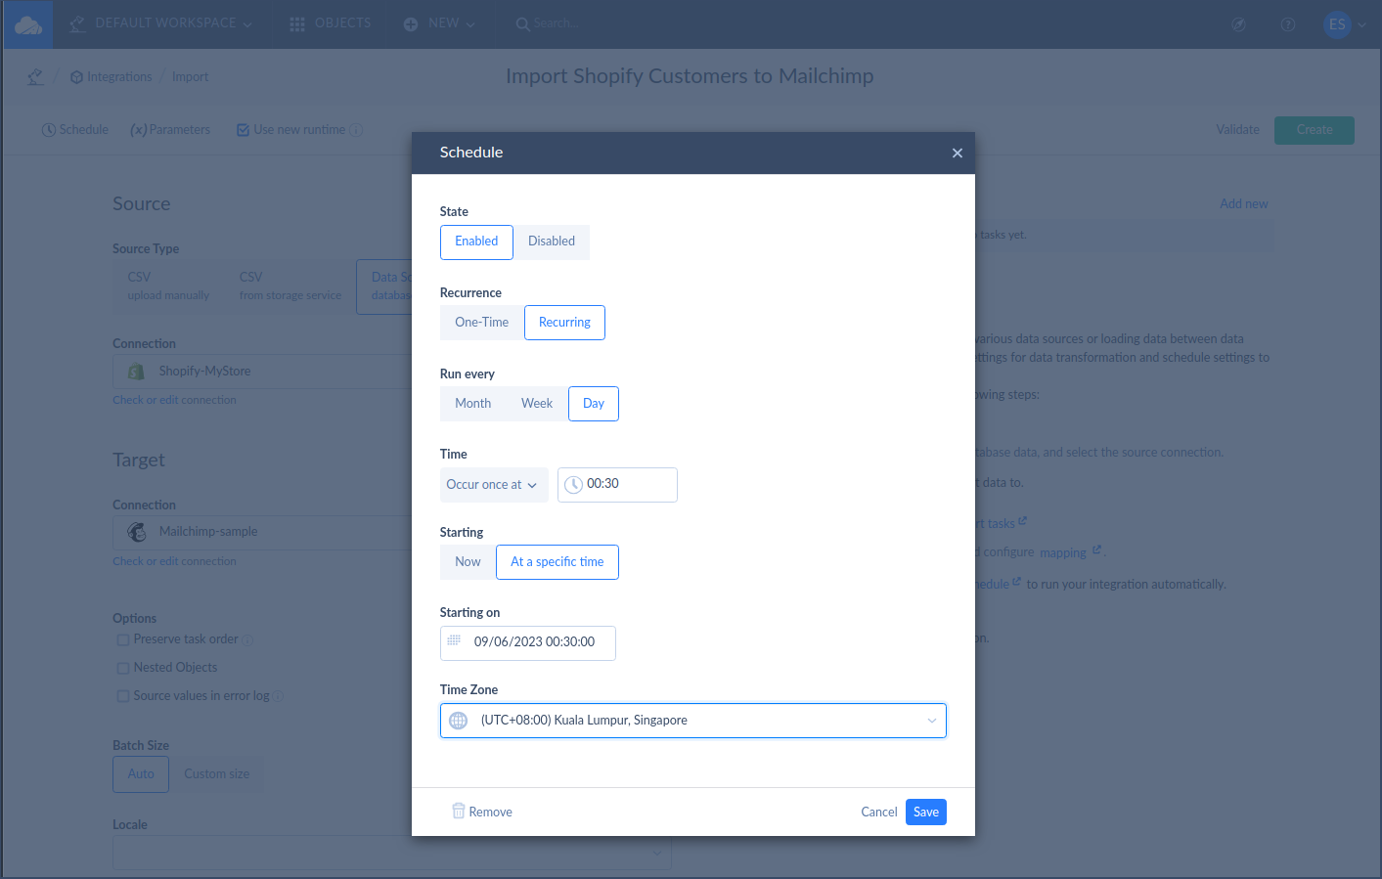Click the Import breadcrumb

[190, 77]
